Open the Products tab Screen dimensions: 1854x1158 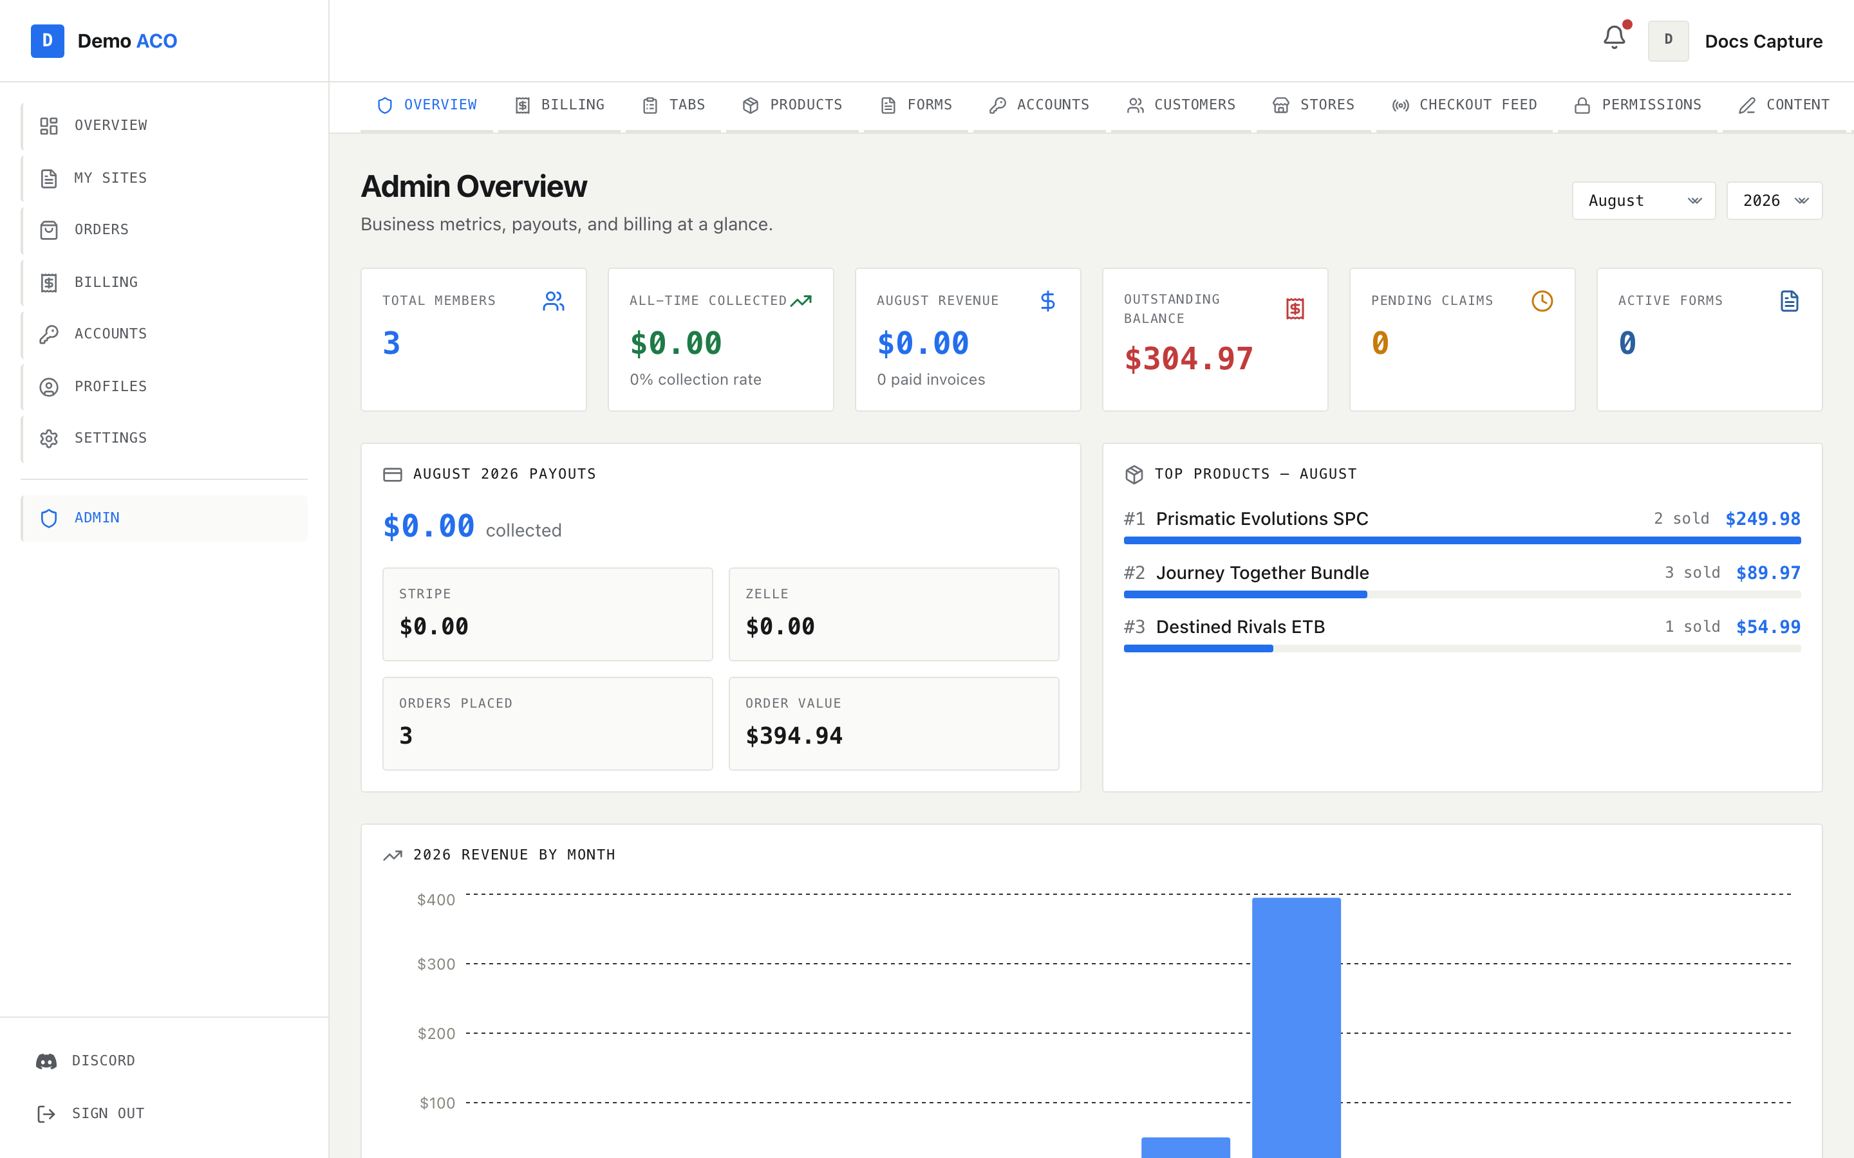point(792,105)
